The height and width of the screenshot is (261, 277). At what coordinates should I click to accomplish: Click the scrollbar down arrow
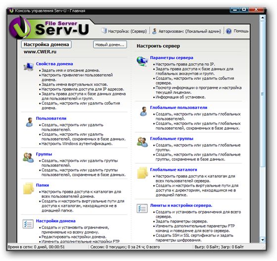coord(262,240)
